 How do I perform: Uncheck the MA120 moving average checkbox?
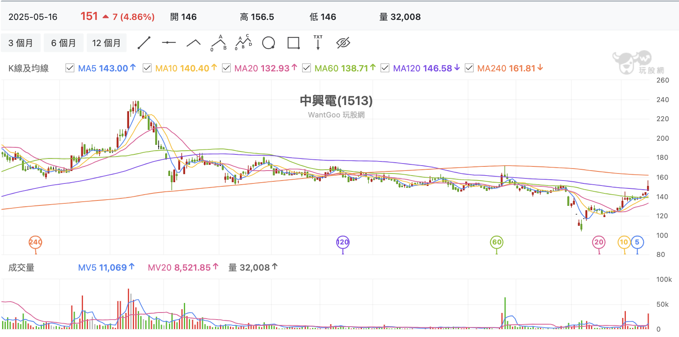385,68
